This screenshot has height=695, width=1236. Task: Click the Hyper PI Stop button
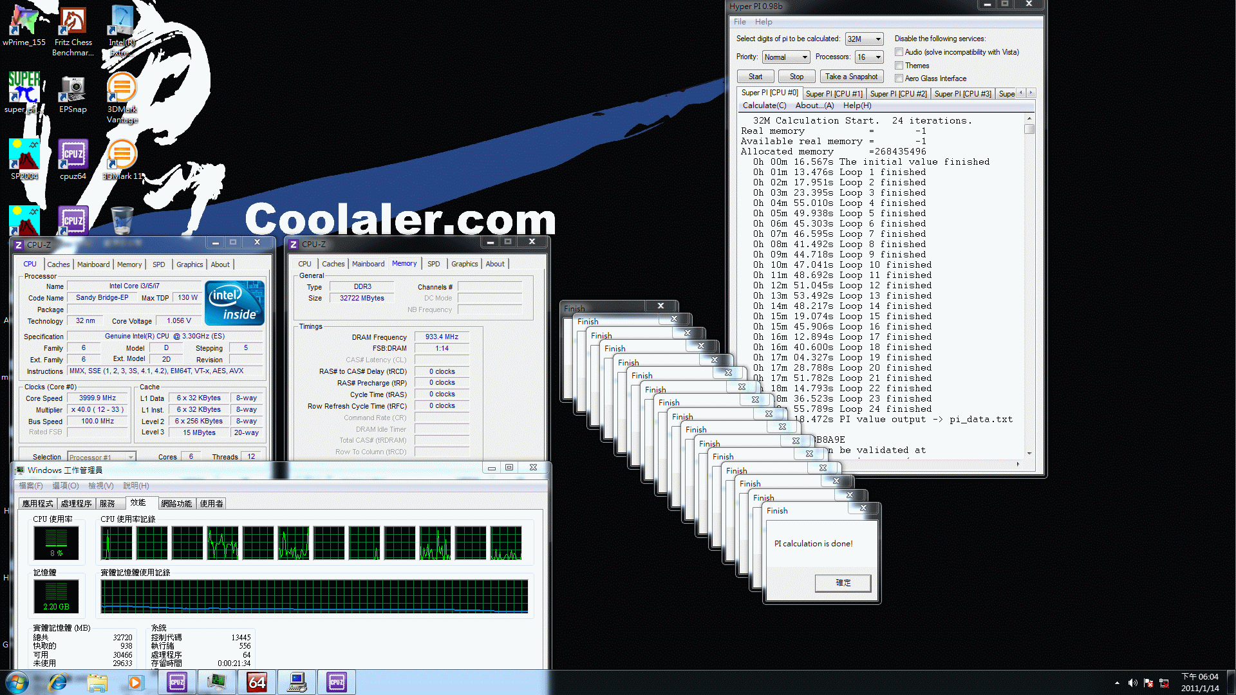pos(796,77)
